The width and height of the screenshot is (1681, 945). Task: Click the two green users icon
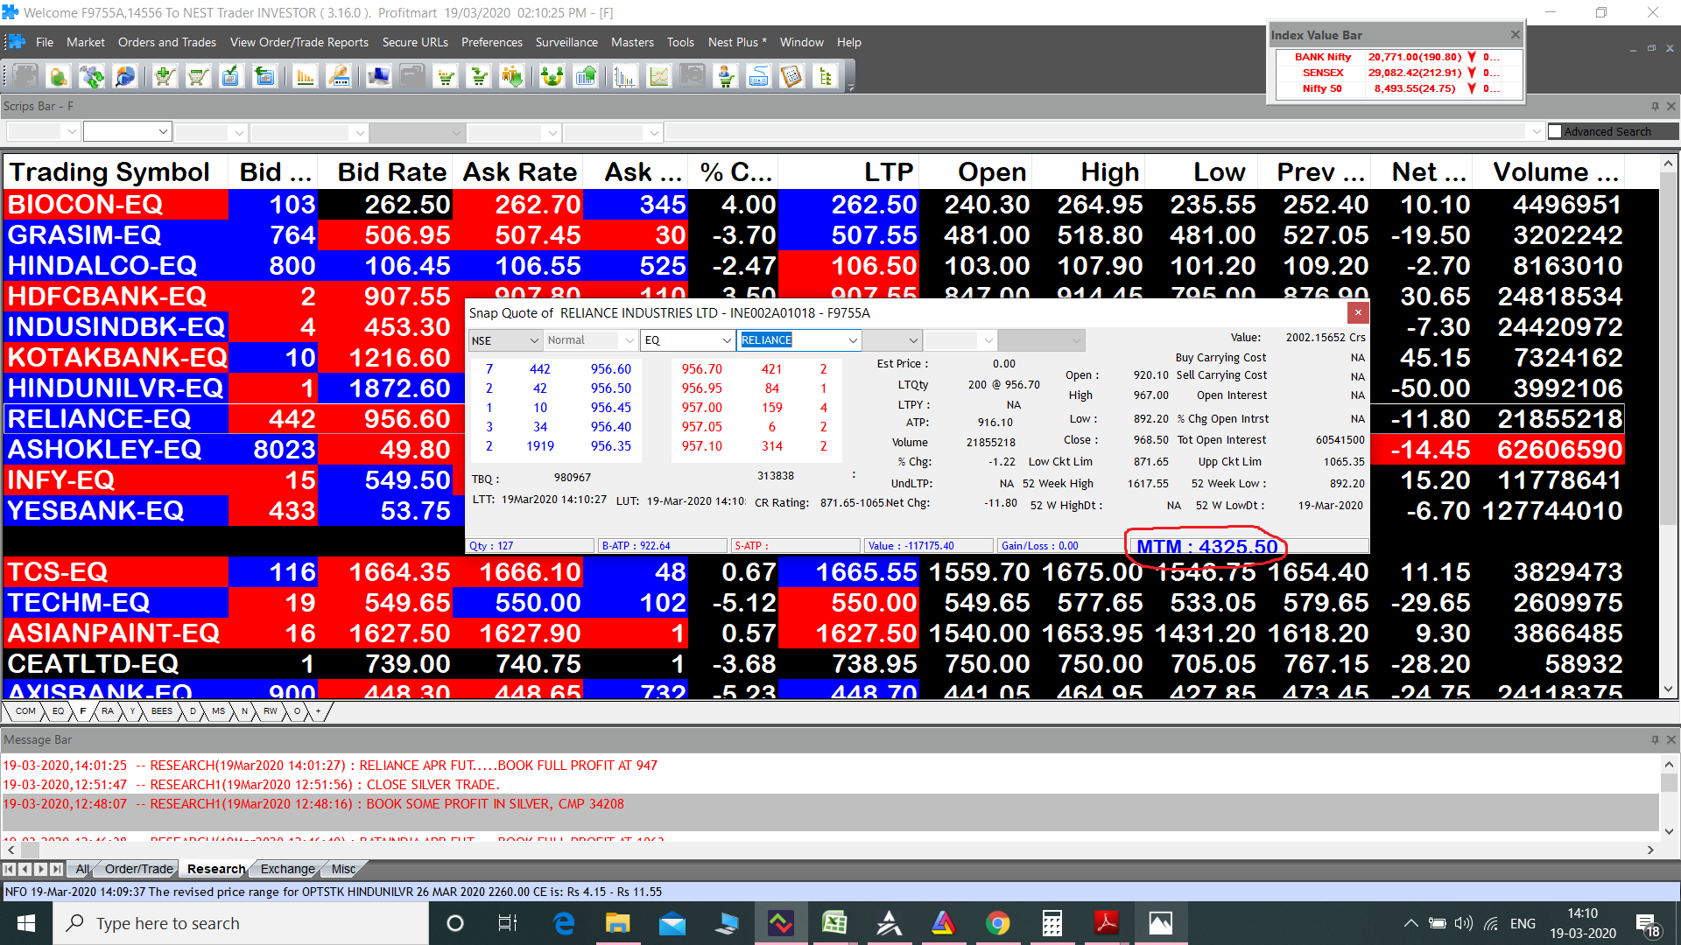click(x=552, y=77)
